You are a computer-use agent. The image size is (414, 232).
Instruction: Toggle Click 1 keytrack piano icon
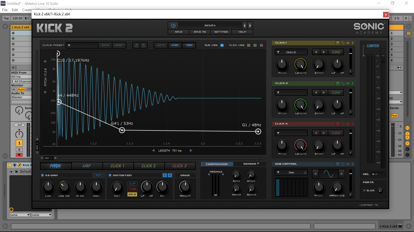pos(338,43)
